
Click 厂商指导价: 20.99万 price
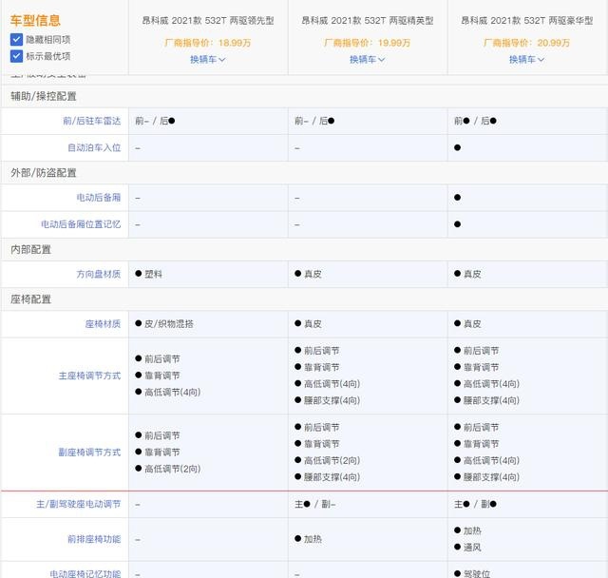526,43
